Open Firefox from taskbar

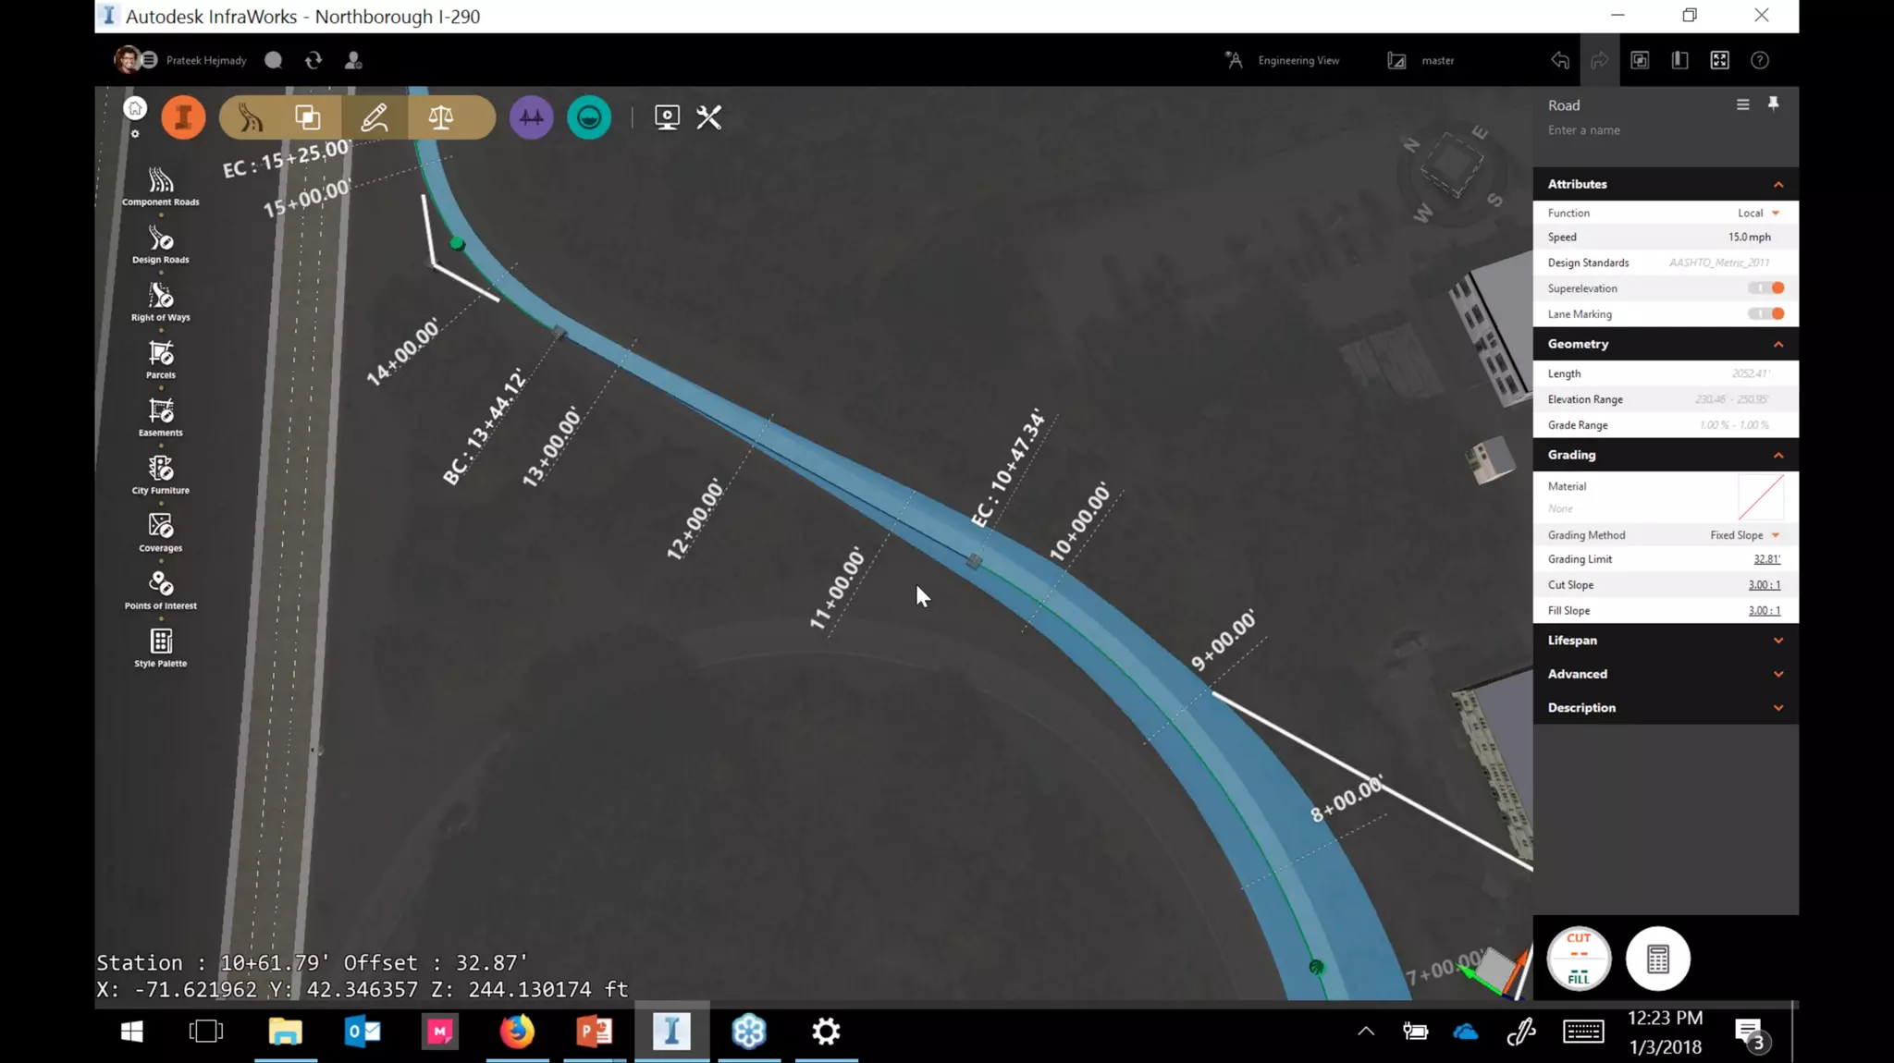pos(517,1032)
